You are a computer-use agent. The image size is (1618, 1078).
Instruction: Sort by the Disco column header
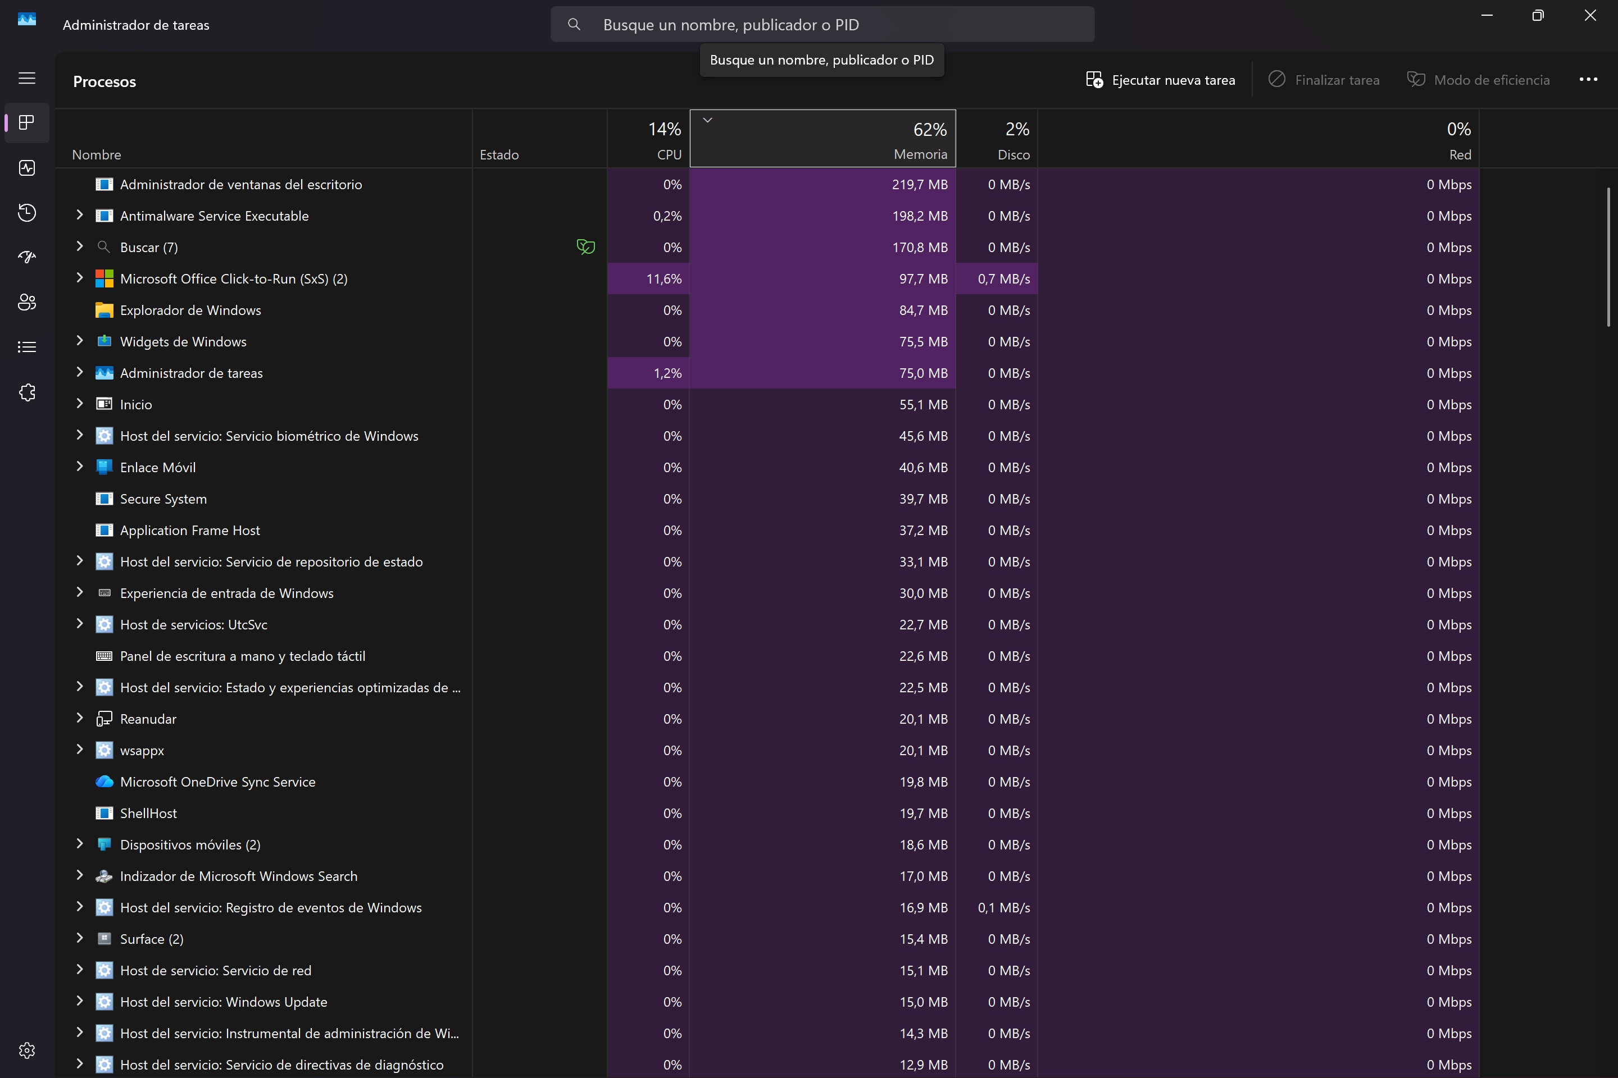coord(997,139)
